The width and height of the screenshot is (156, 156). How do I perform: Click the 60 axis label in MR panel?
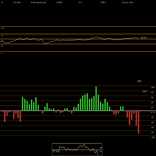152,98
